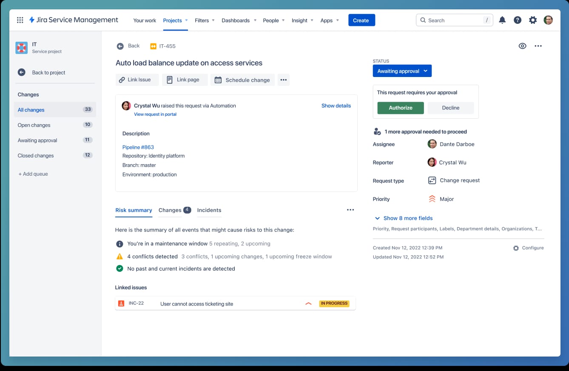Click the Configure gear icon
This screenshot has width=569, height=371.
click(x=516, y=248)
